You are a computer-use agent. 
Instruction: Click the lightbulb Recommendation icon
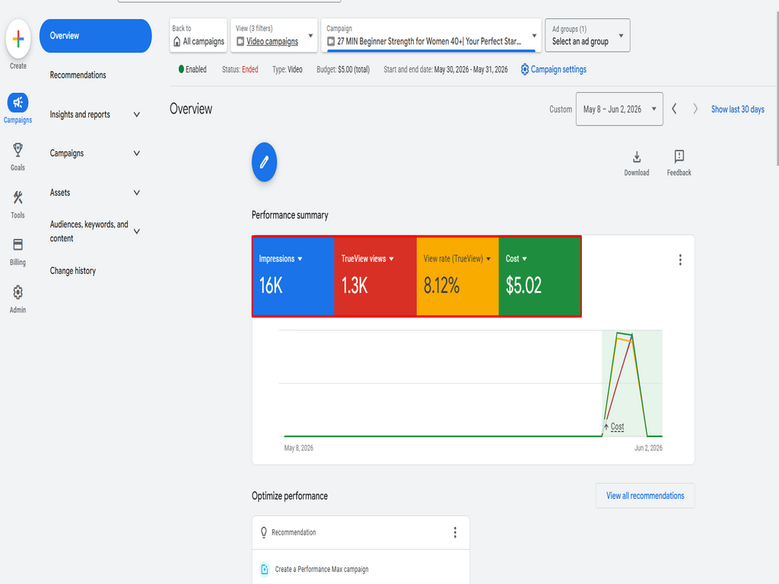[264, 532]
